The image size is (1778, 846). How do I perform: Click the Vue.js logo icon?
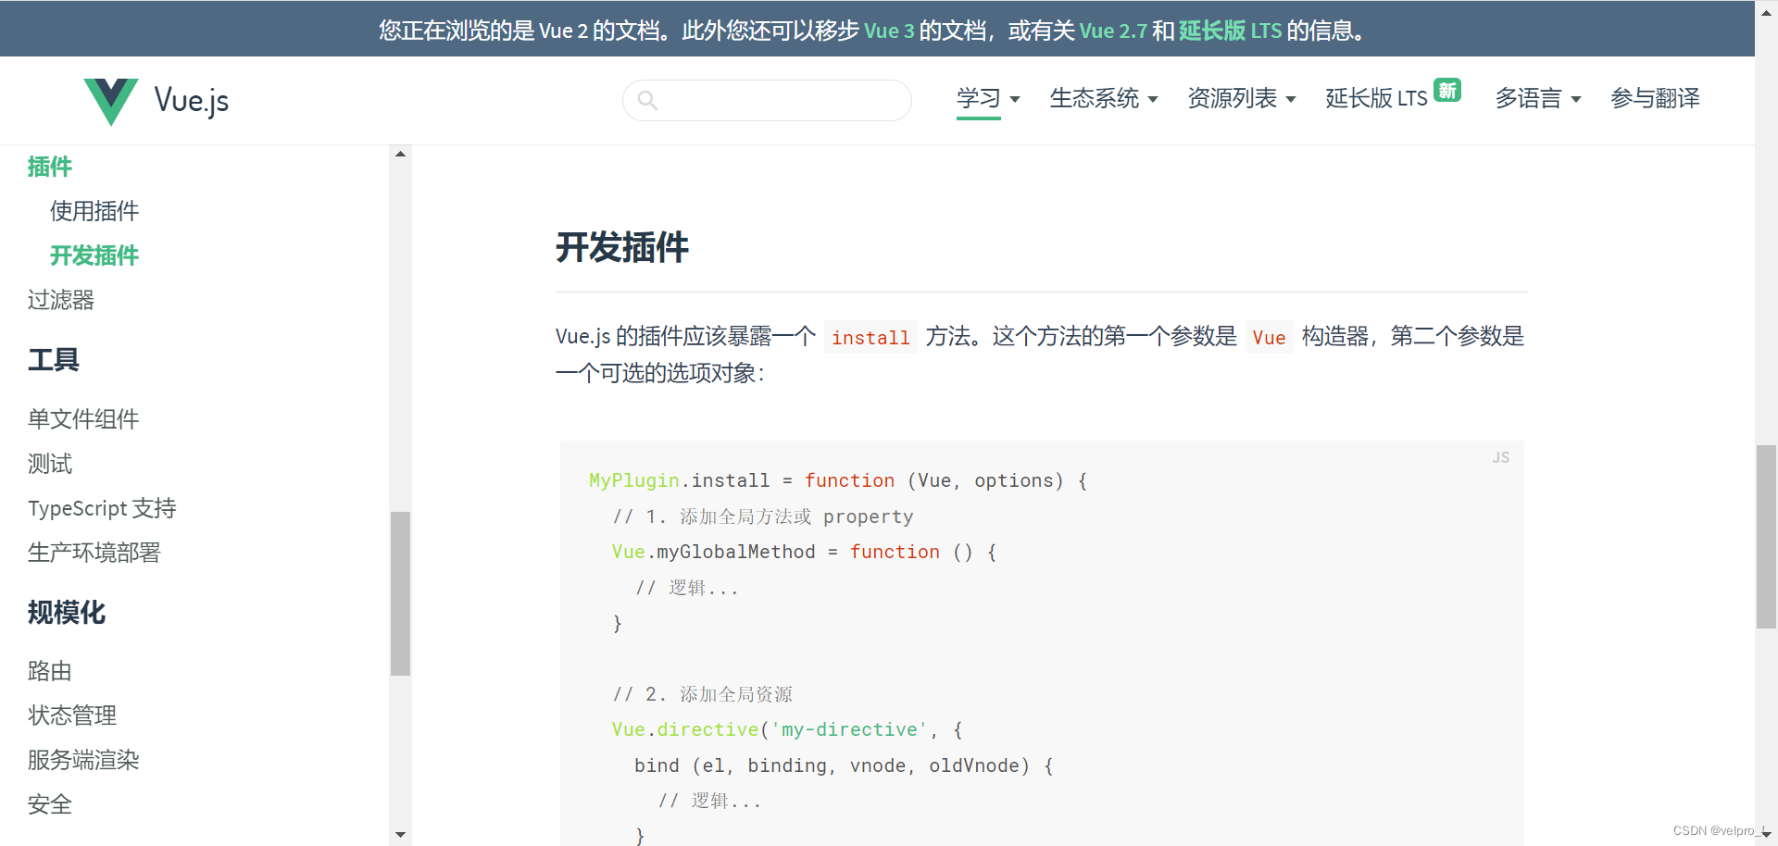pos(110,101)
